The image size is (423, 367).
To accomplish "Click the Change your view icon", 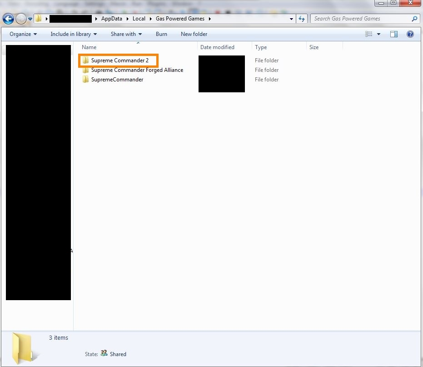I will [x=369, y=34].
